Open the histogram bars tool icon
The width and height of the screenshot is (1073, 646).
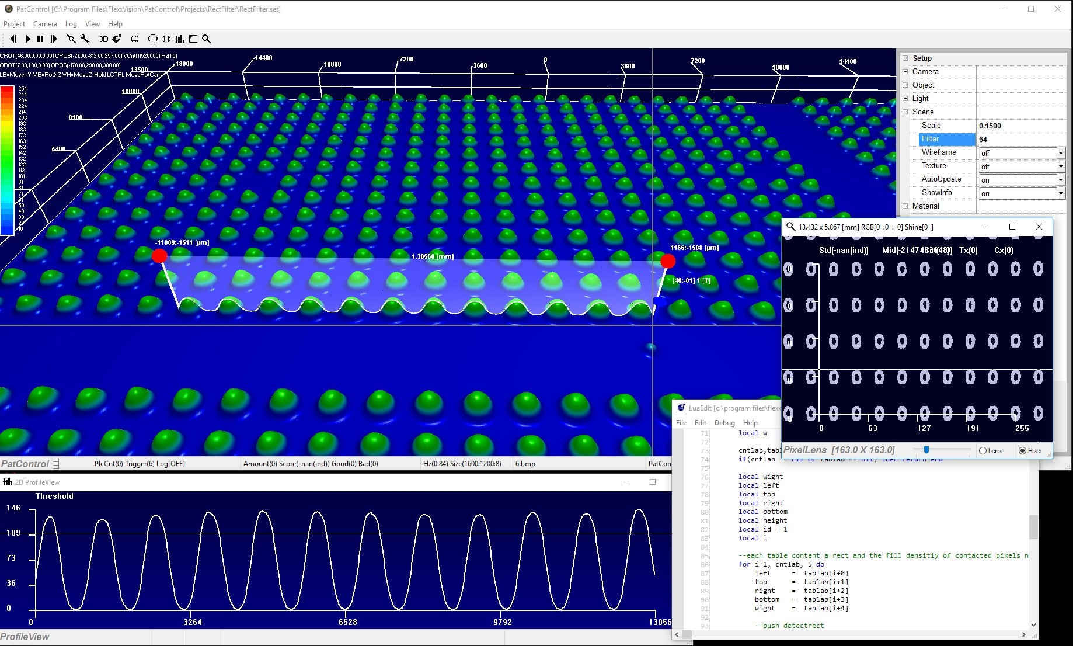pos(180,39)
